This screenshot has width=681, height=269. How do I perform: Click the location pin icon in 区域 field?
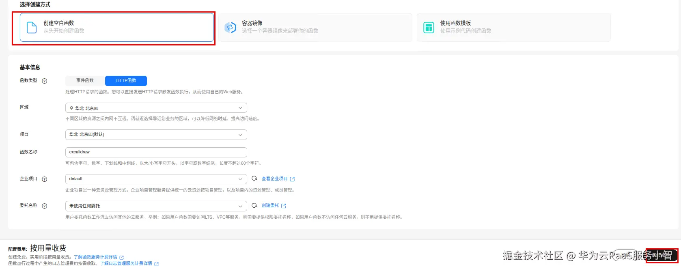coord(71,108)
